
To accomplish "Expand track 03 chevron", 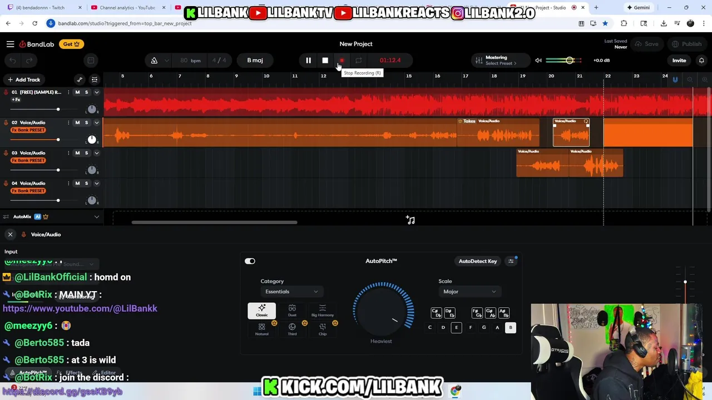I will tap(96, 153).
